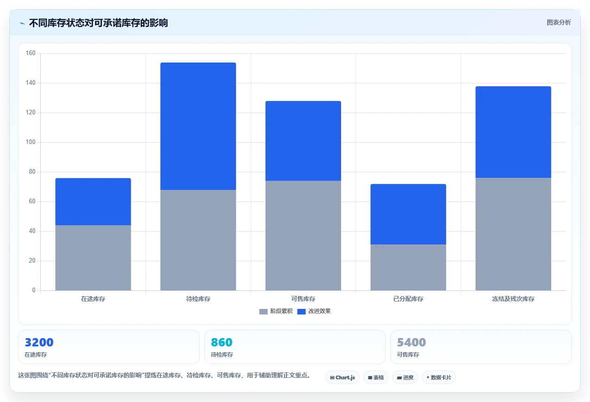Click the 140 y-axis tick label
590x402 pixels.
pos(31,83)
